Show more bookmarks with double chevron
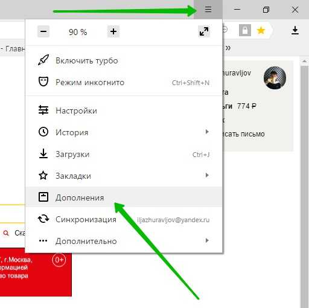This screenshot has width=309, height=308. pyautogui.click(x=228, y=48)
